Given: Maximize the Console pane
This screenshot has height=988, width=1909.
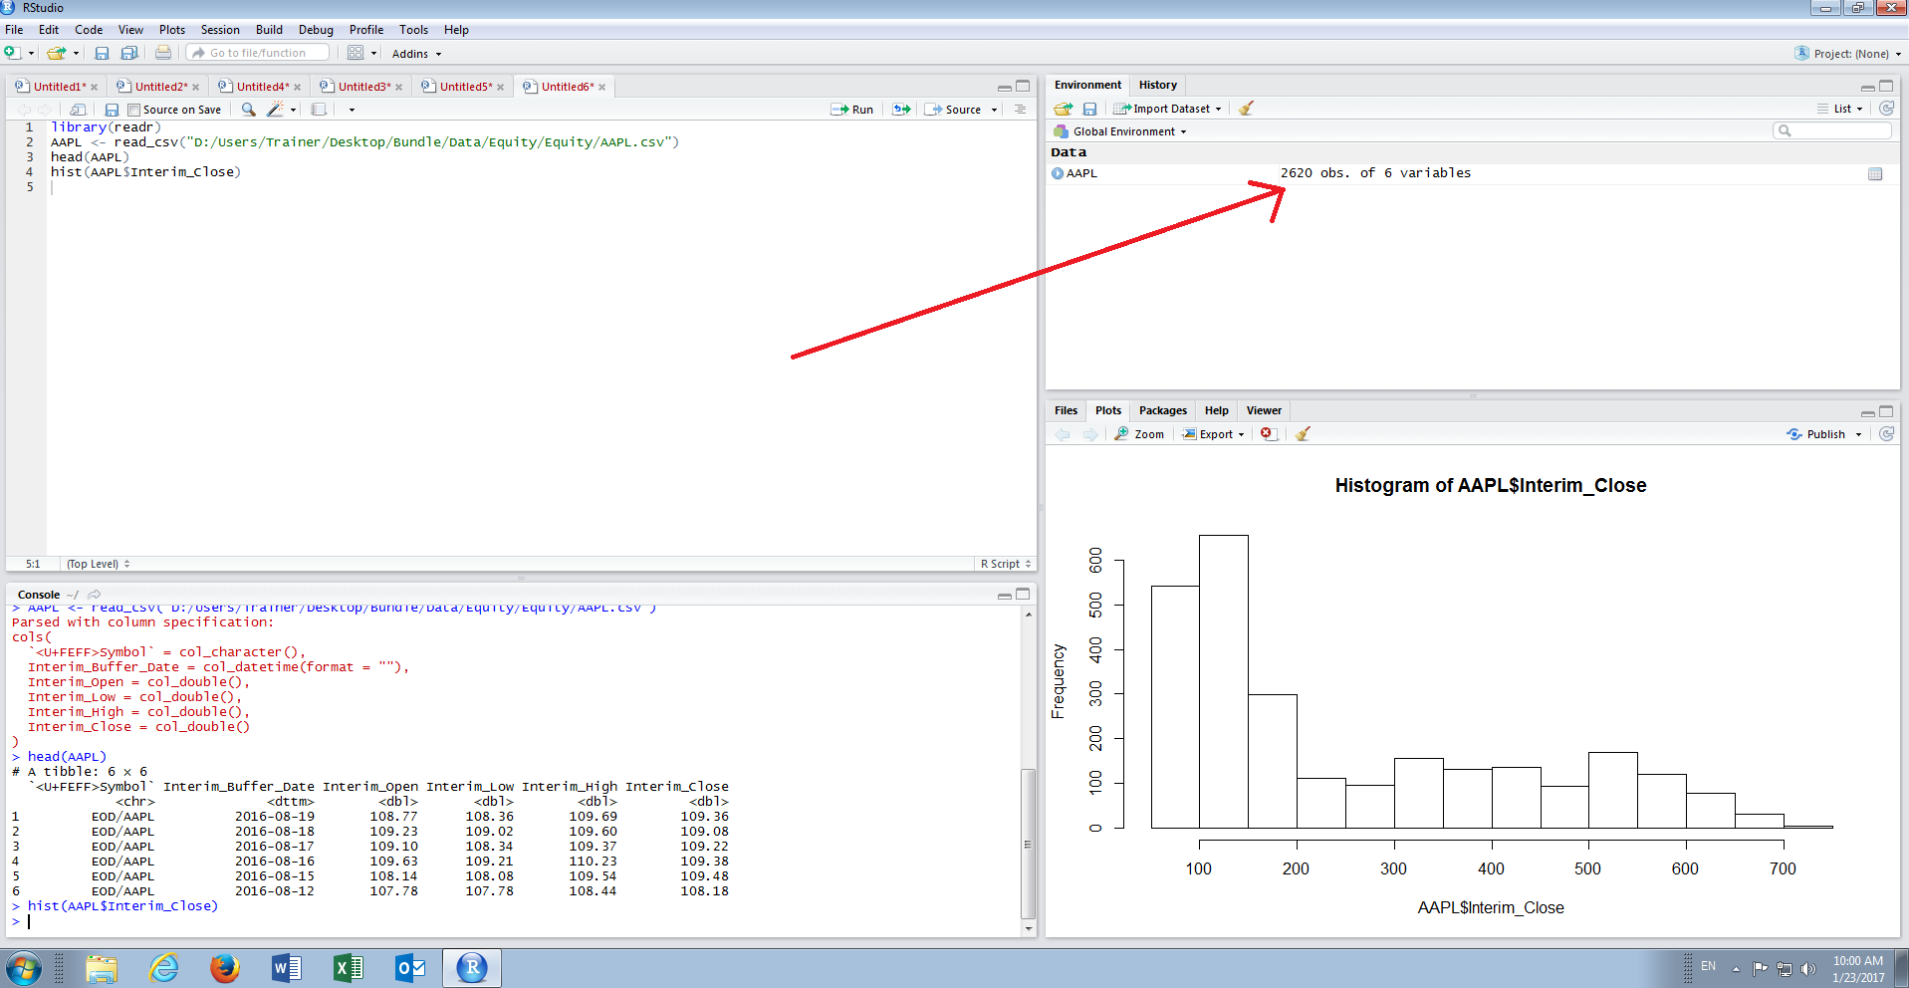Looking at the screenshot, I should coord(1023,595).
